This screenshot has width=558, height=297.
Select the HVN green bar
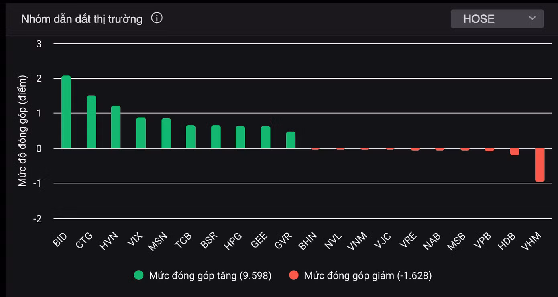pyautogui.click(x=116, y=127)
